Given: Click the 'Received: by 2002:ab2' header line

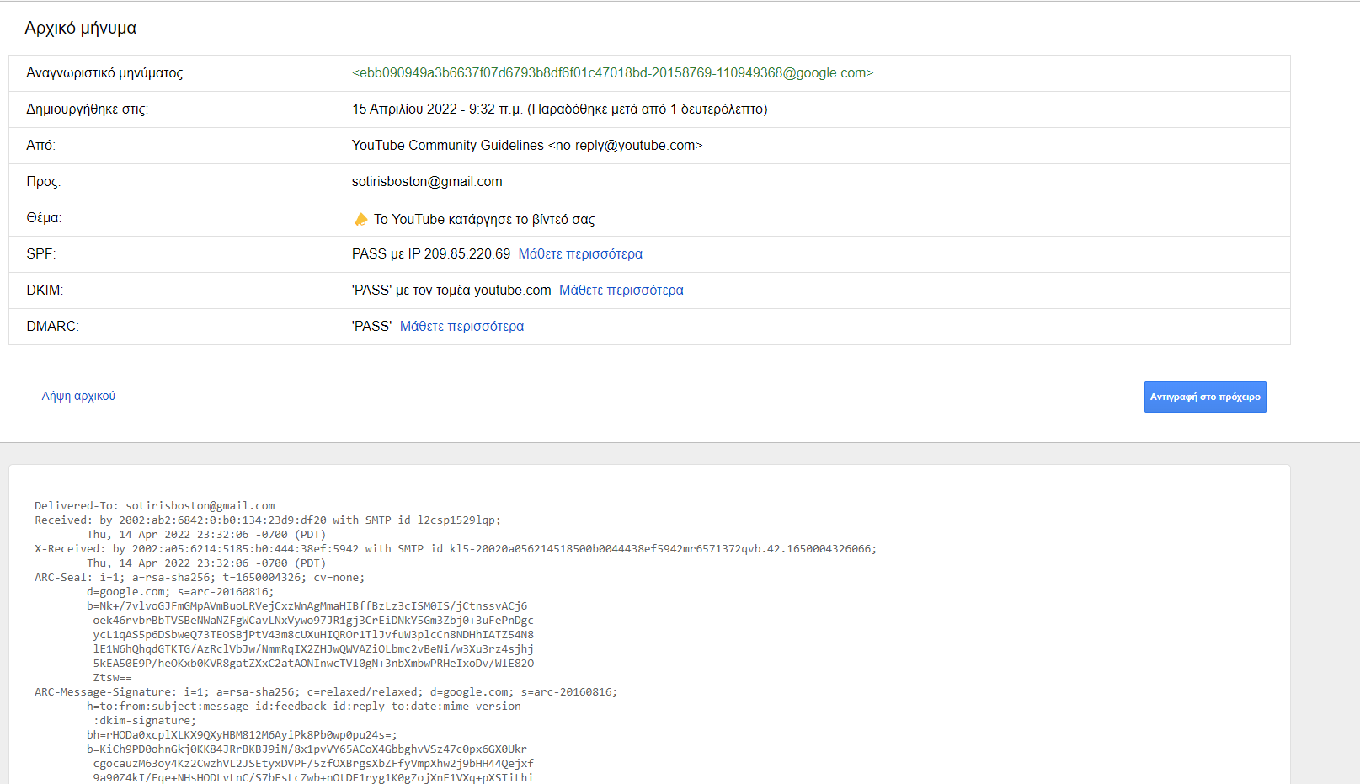Looking at the screenshot, I should [x=267, y=520].
